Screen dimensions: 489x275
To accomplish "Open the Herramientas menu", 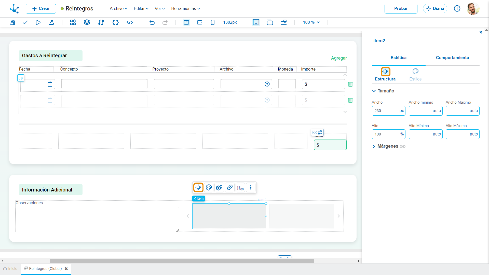I will click(186, 9).
